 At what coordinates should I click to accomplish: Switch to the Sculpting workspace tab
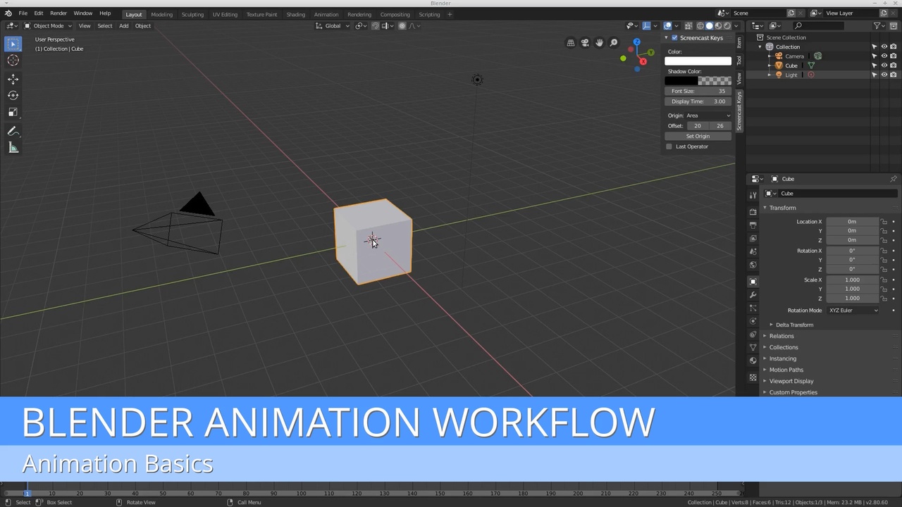[x=192, y=14]
